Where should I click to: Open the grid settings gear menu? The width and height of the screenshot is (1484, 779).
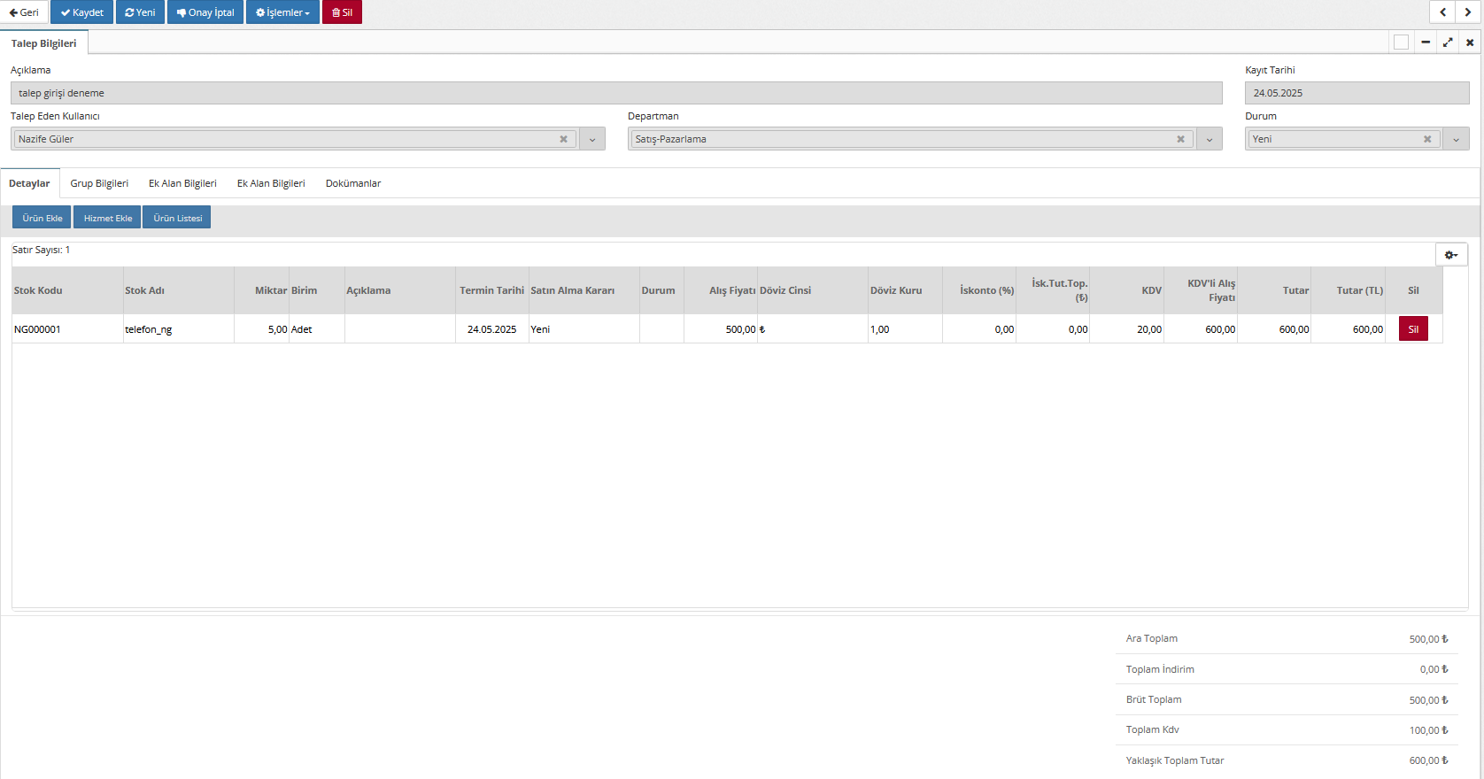pos(1451,255)
